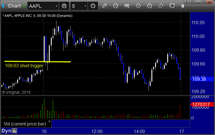Image resolution: width=215 pixels, height=135 pixels.
Task: Click the 110.00 price axis label
Action: (x=198, y=36)
